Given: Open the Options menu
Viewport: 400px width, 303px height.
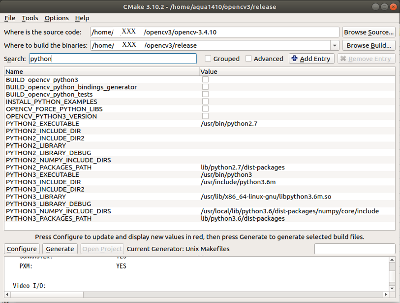Looking at the screenshot, I should click(57, 18).
